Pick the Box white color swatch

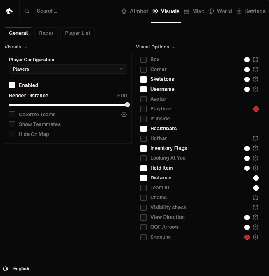click(x=247, y=60)
